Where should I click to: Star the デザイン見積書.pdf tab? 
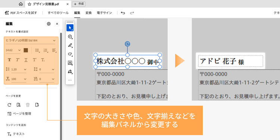pyautogui.click(x=29, y=4)
